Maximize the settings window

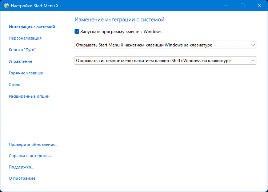(x=243, y=6)
